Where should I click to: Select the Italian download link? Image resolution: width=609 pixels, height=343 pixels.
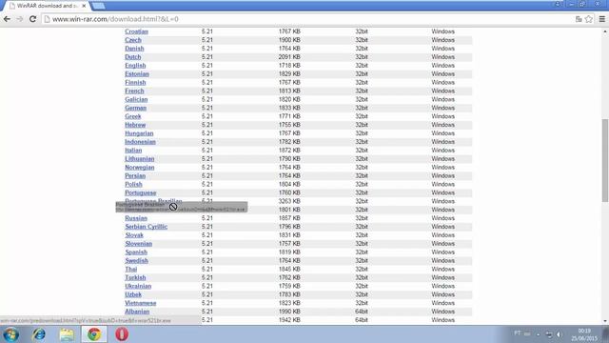pos(133,151)
